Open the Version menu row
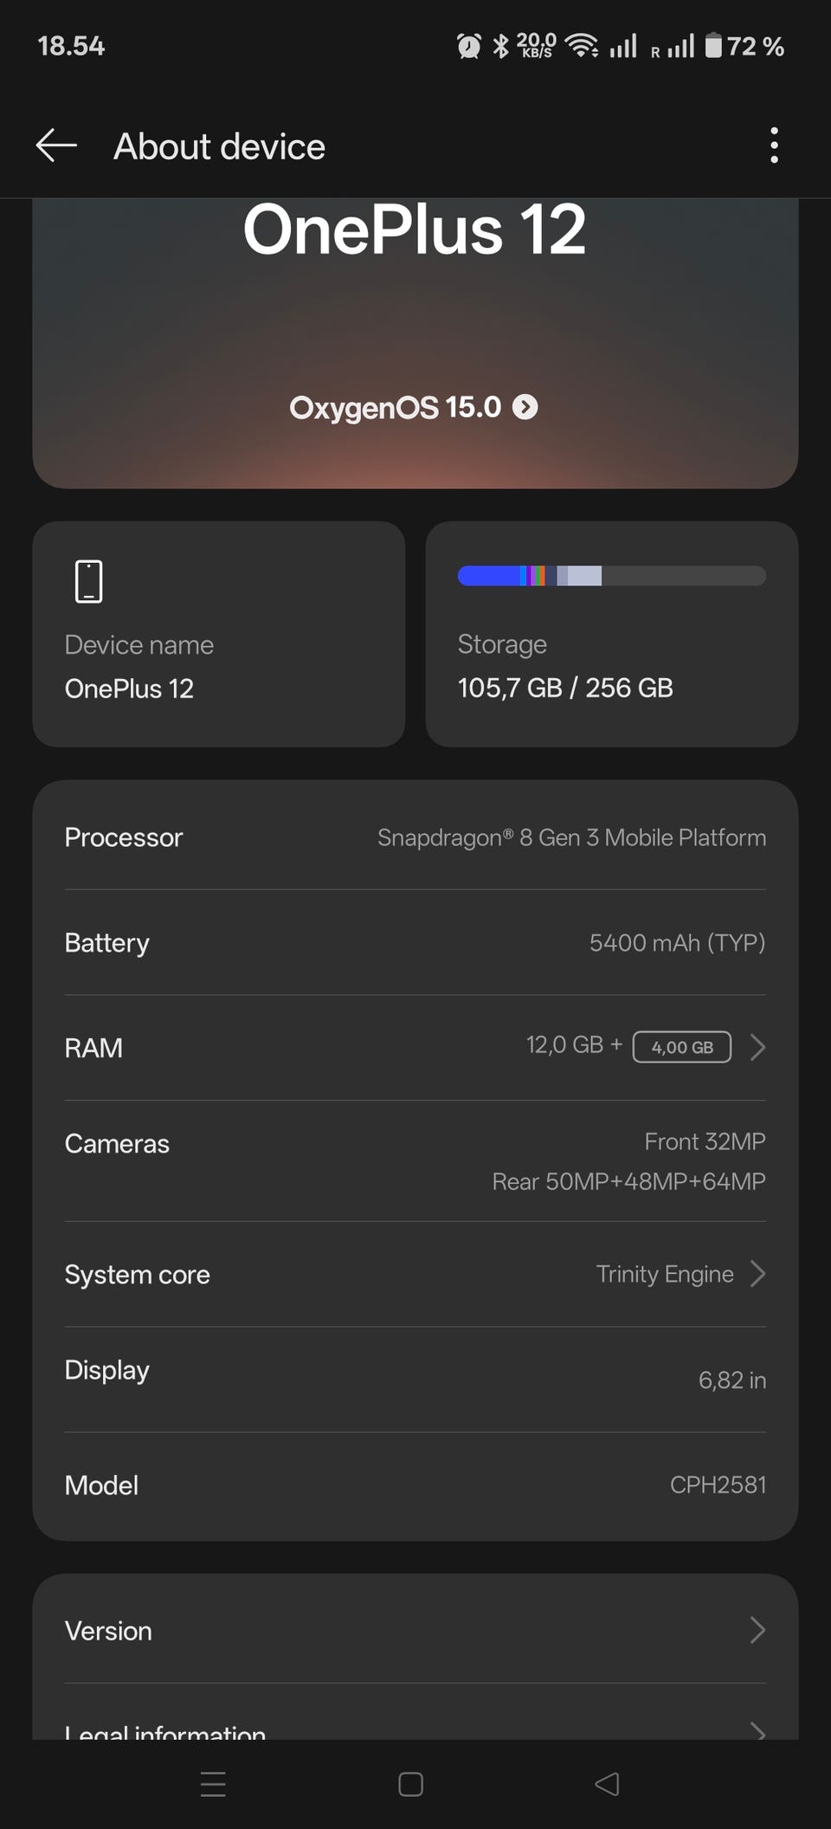831x1829 pixels. 414,1630
